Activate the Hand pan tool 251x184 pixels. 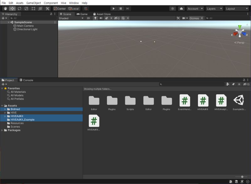point(5,9)
